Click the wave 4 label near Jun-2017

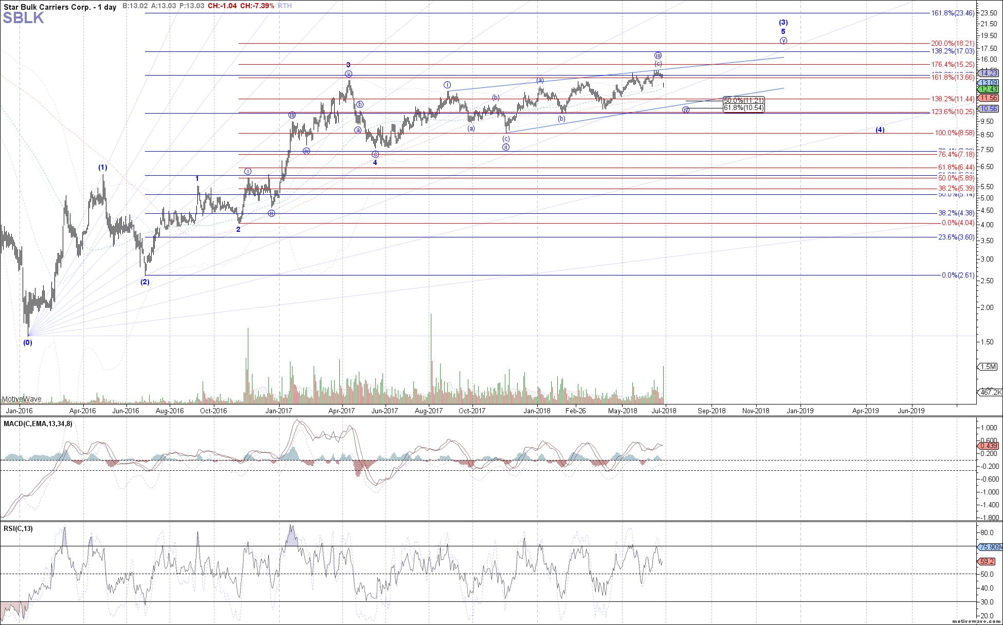375,162
